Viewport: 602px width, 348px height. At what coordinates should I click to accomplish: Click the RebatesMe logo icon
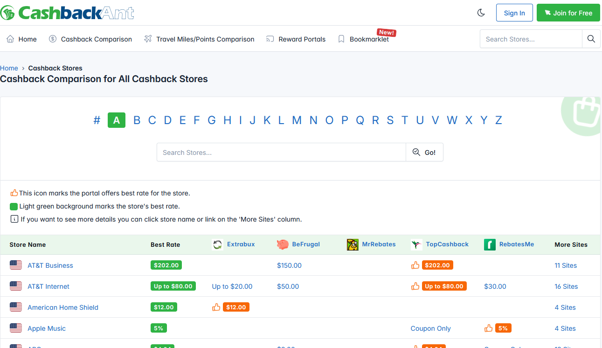pos(490,244)
